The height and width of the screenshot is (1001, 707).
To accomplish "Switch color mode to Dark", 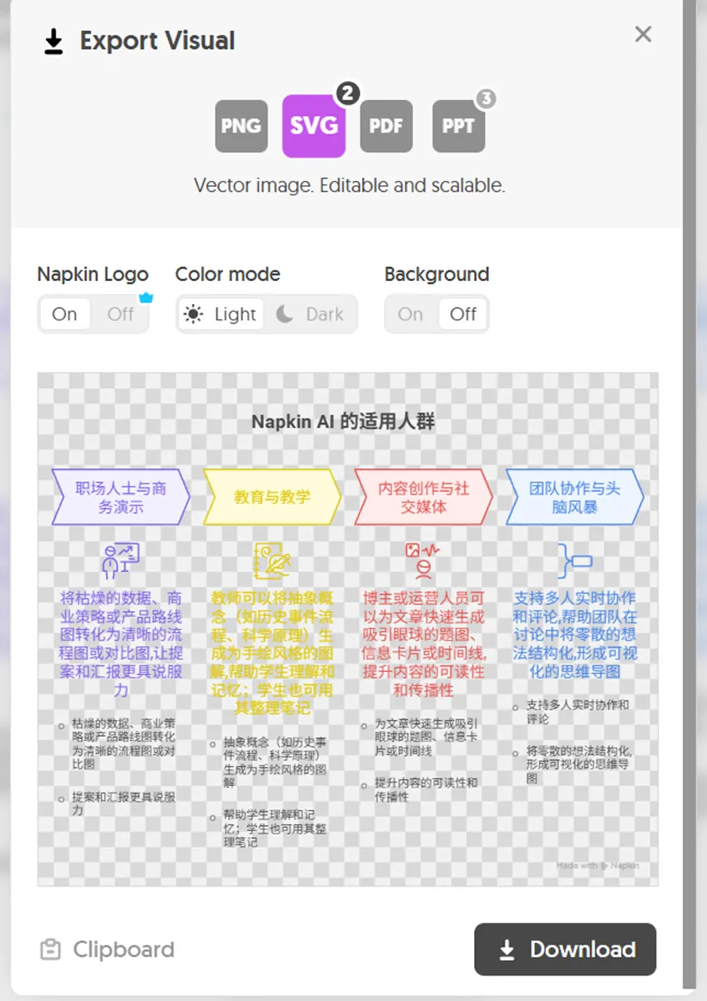I will click(311, 314).
